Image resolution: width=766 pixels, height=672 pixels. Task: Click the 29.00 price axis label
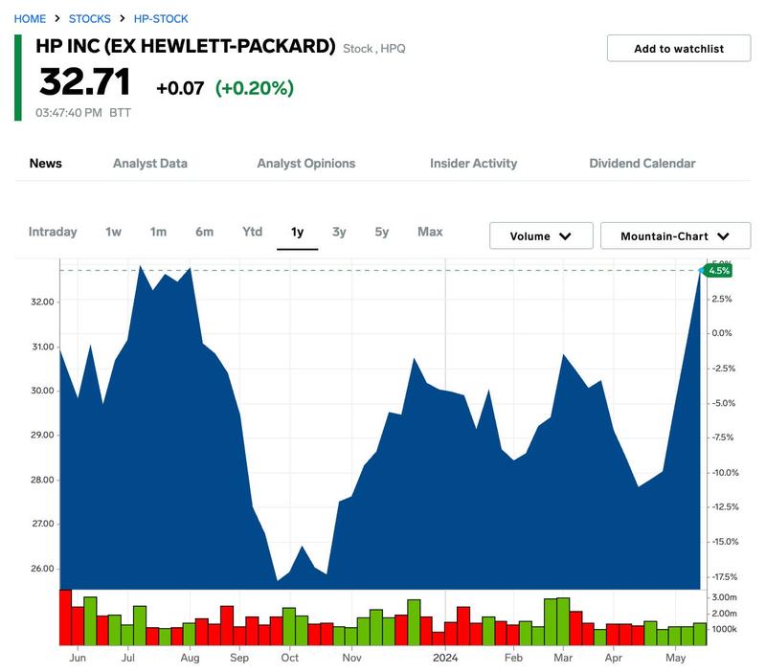pos(42,436)
